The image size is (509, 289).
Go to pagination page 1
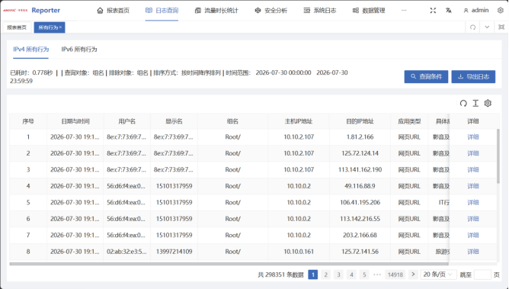click(313, 275)
